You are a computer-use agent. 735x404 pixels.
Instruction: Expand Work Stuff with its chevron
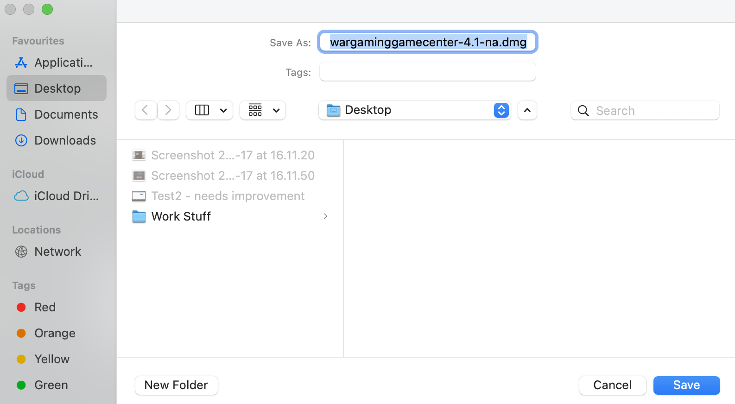coord(325,216)
